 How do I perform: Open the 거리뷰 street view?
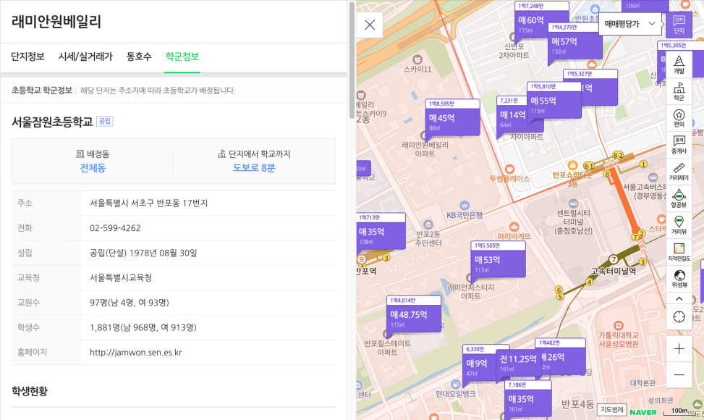pyautogui.click(x=679, y=224)
